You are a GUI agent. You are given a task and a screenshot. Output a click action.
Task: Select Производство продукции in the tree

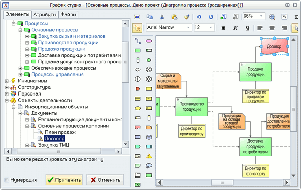68,43
